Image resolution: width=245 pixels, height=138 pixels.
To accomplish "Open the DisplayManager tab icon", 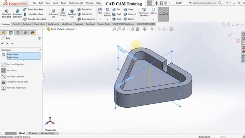I will pyautogui.click(x=32, y=33).
